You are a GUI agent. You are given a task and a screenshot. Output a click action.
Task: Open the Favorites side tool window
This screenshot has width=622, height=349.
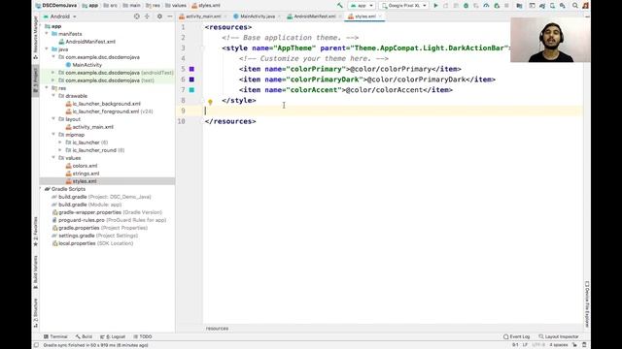tap(36, 232)
